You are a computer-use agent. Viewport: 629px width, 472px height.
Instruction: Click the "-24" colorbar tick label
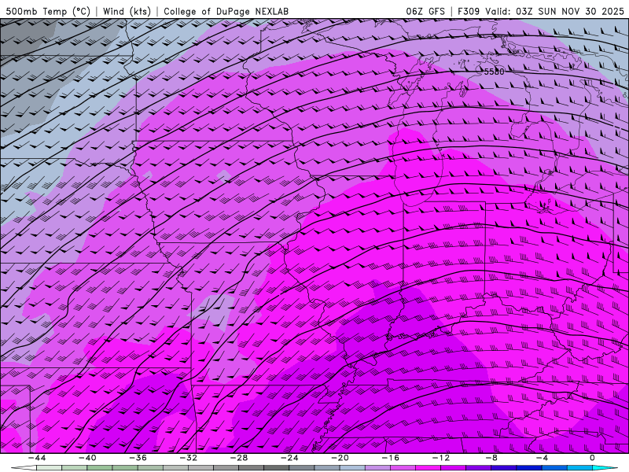click(x=289, y=458)
